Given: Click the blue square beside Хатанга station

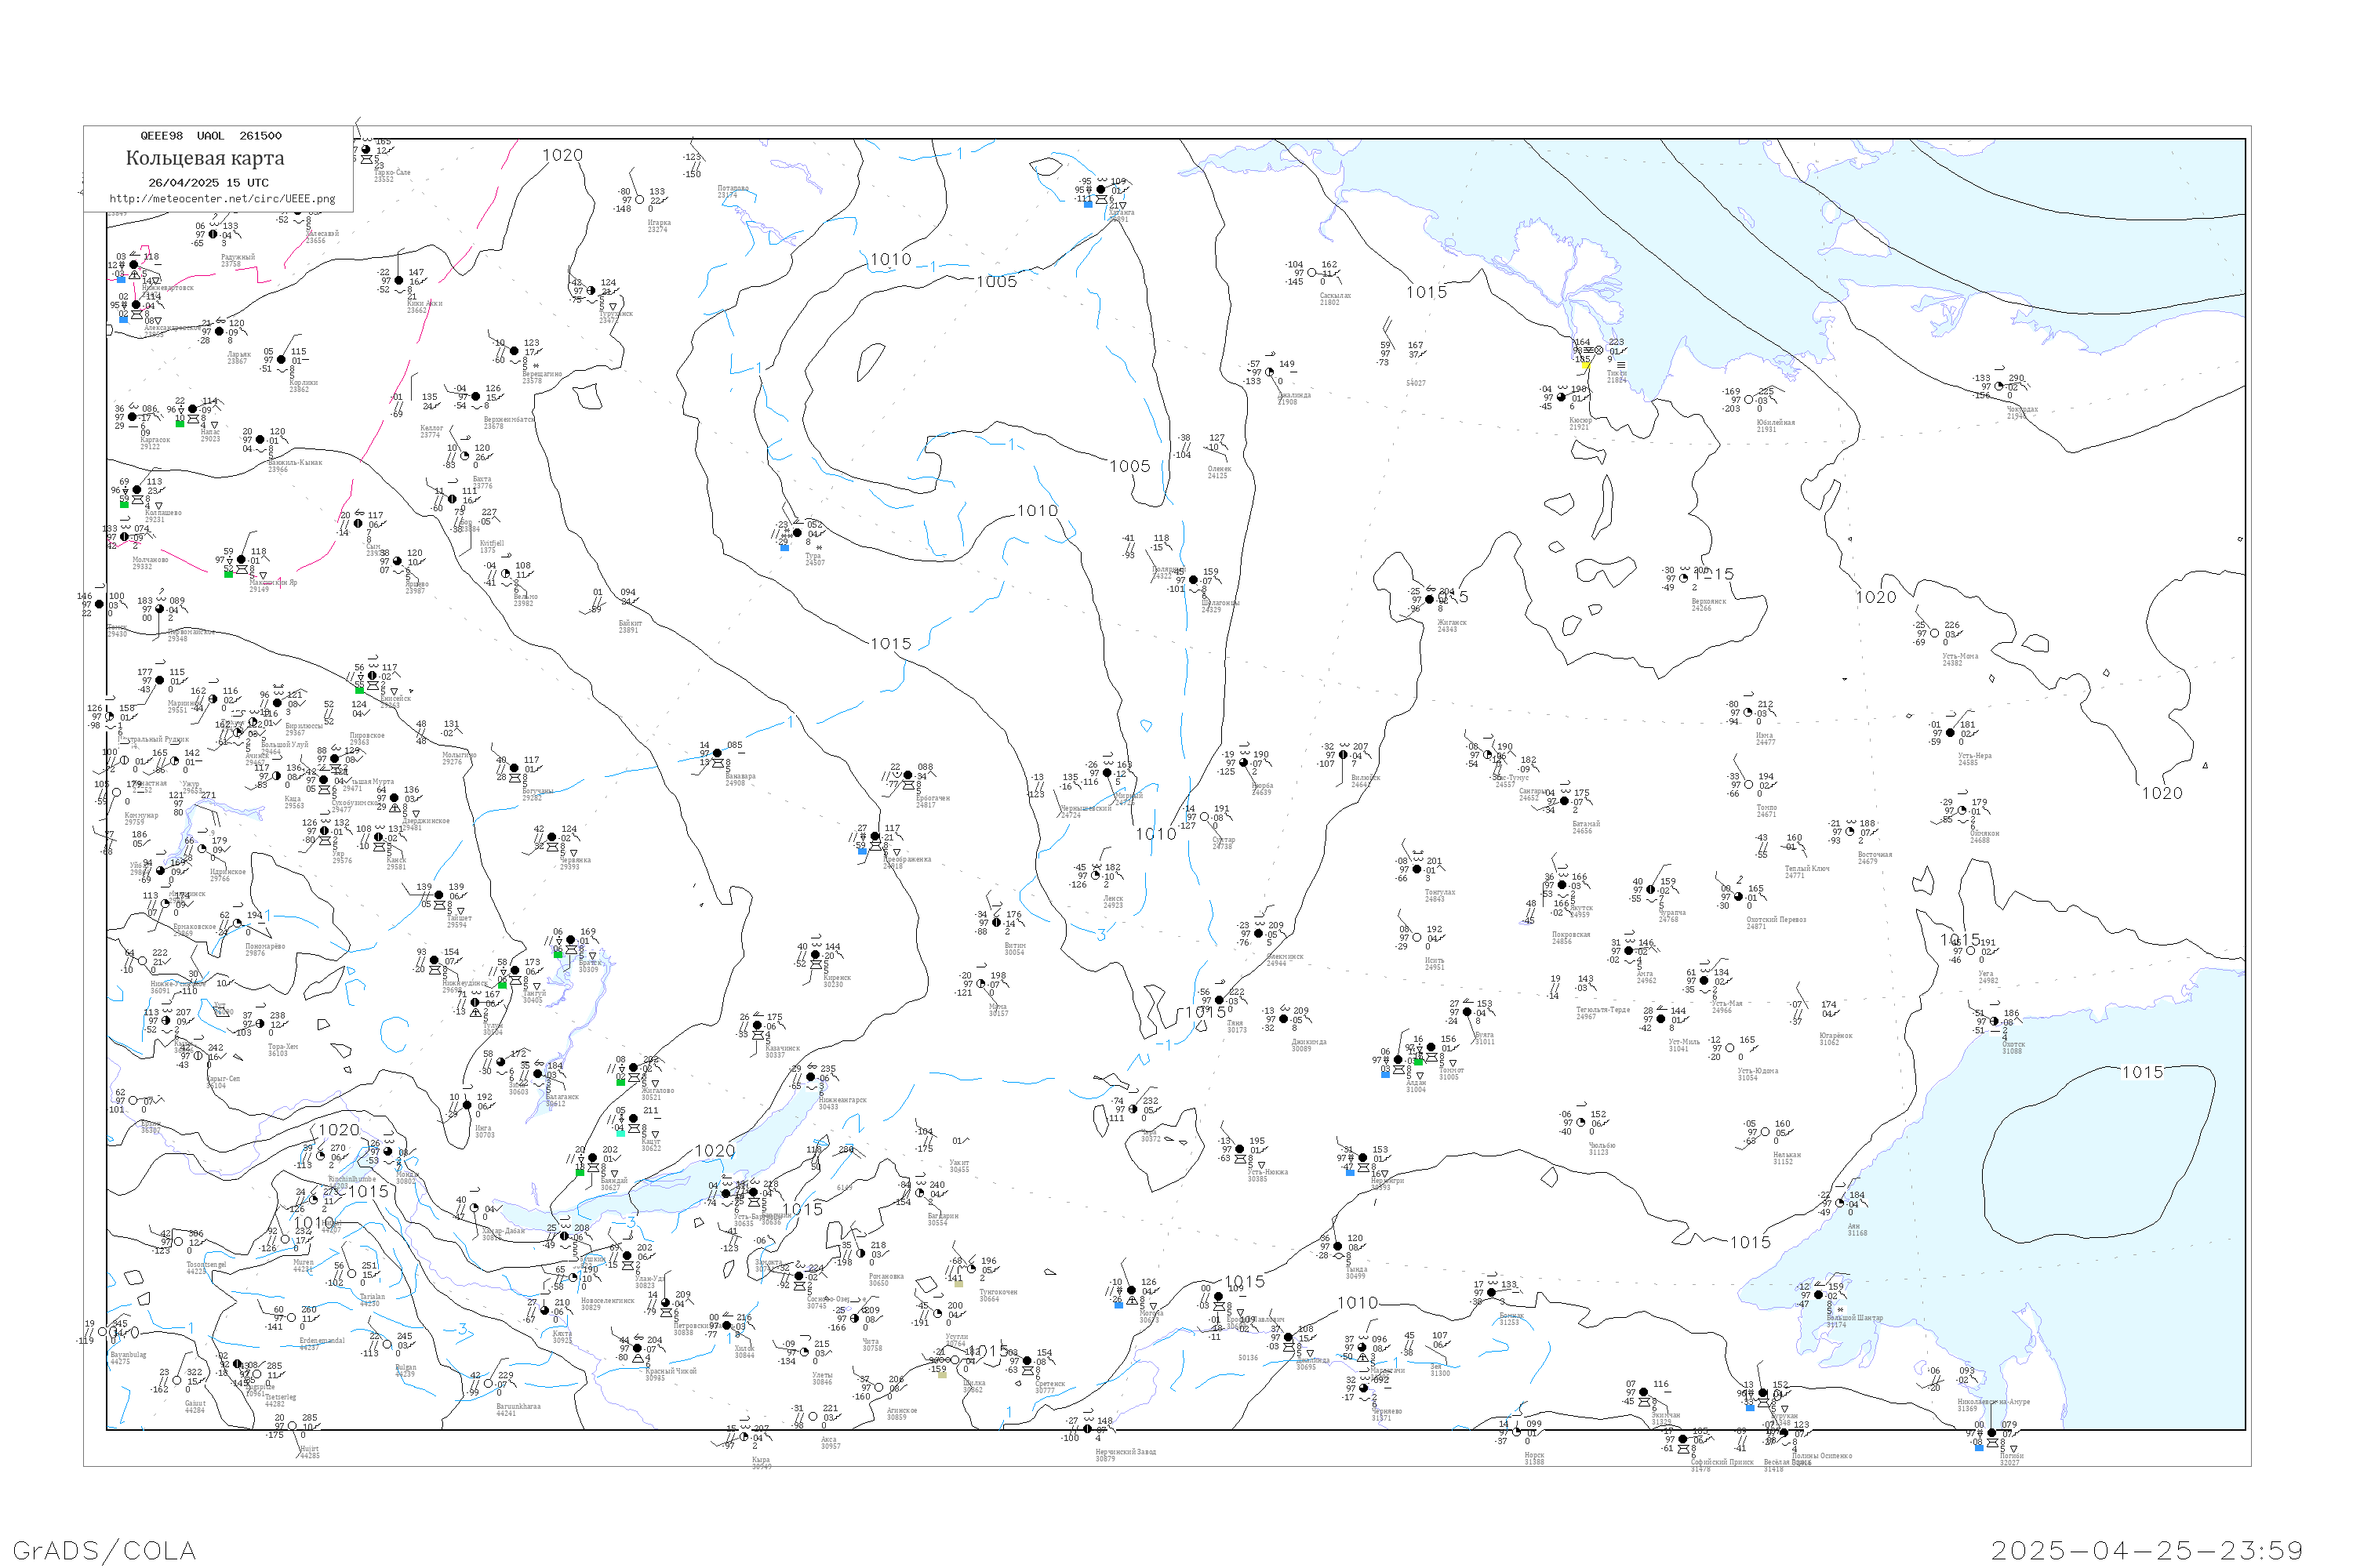Looking at the screenshot, I should pyautogui.click(x=1089, y=203).
